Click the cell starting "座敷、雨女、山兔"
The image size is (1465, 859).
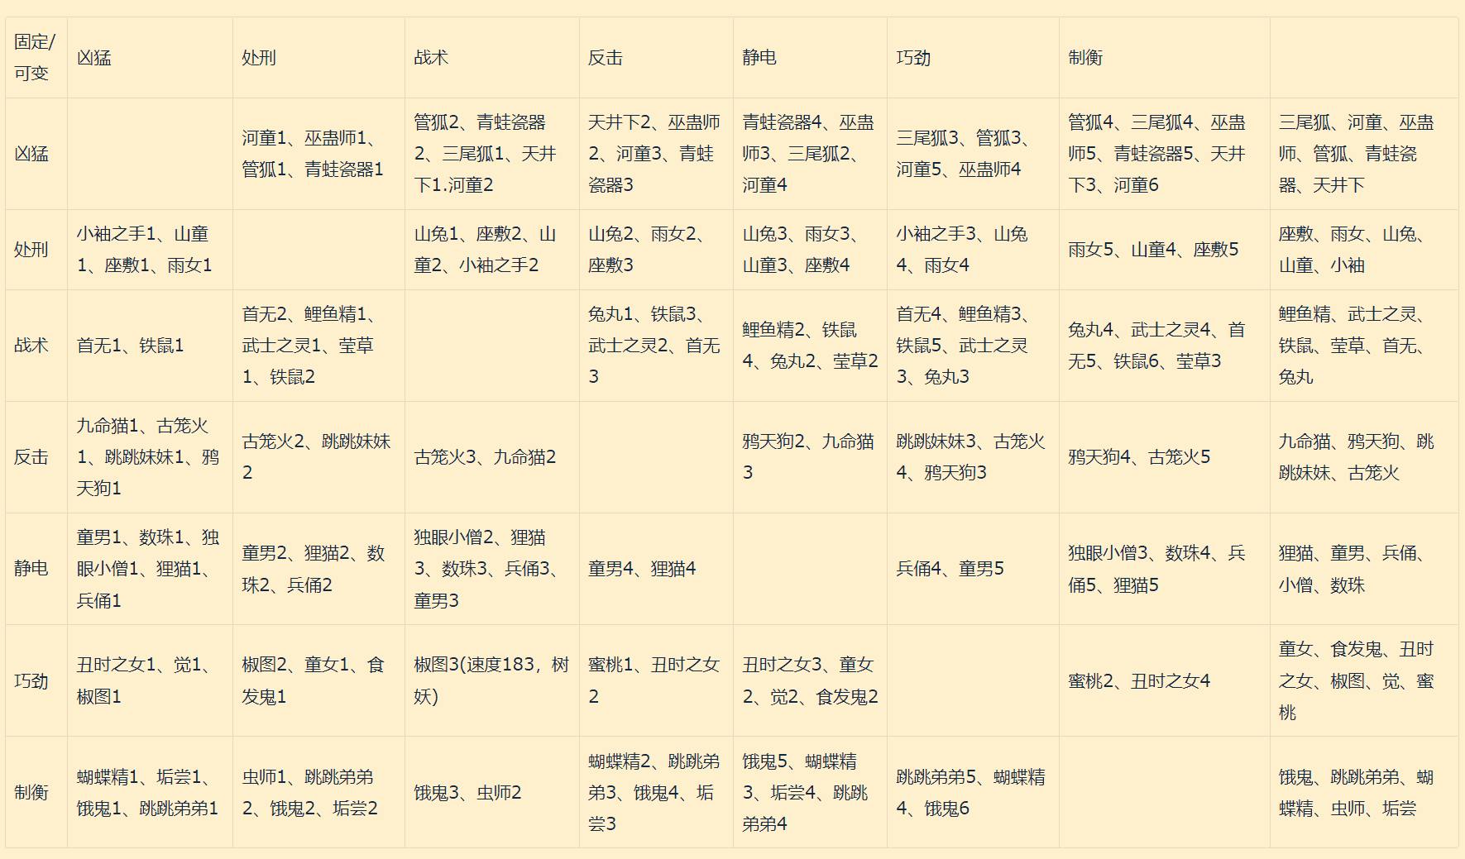(x=1364, y=250)
